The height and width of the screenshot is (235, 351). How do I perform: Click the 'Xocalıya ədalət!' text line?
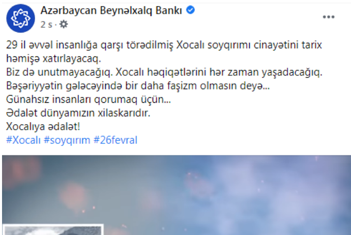tap(43, 127)
